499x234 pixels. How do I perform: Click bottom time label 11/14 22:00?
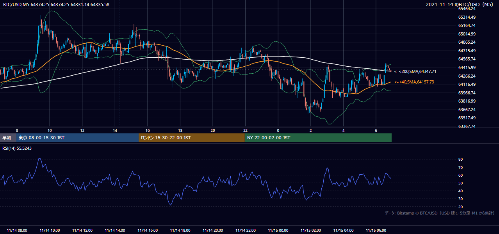tap(245, 230)
